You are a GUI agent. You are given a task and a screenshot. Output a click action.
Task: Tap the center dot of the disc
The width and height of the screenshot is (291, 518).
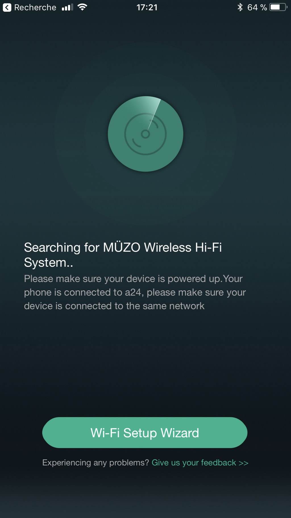pyautogui.click(x=145, y=134)
